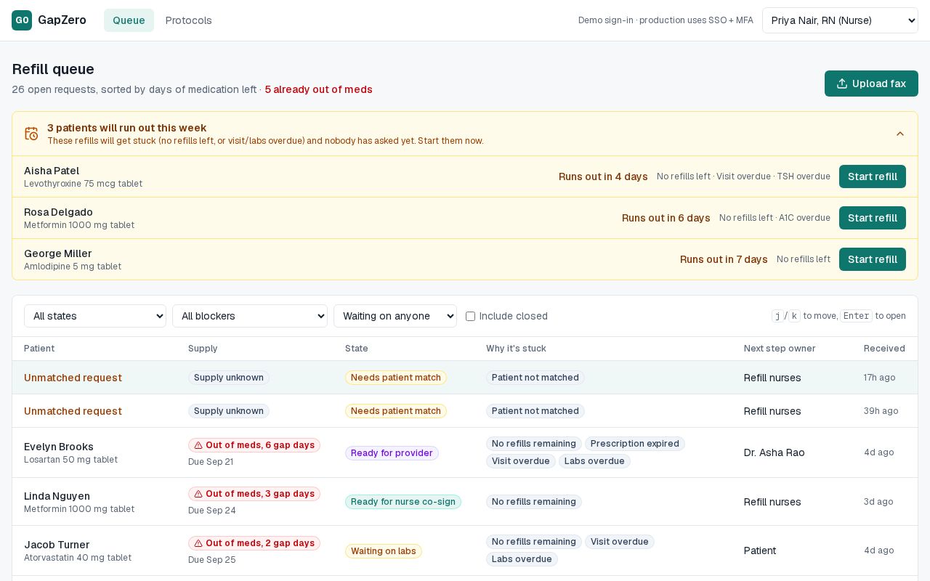Start refill for Rosa Delgado
The width and height of the screenshot is (930, 581).
(873, 218)
